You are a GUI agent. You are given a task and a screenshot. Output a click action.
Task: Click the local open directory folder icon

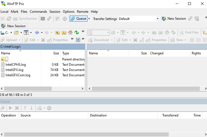pos(16,32)
